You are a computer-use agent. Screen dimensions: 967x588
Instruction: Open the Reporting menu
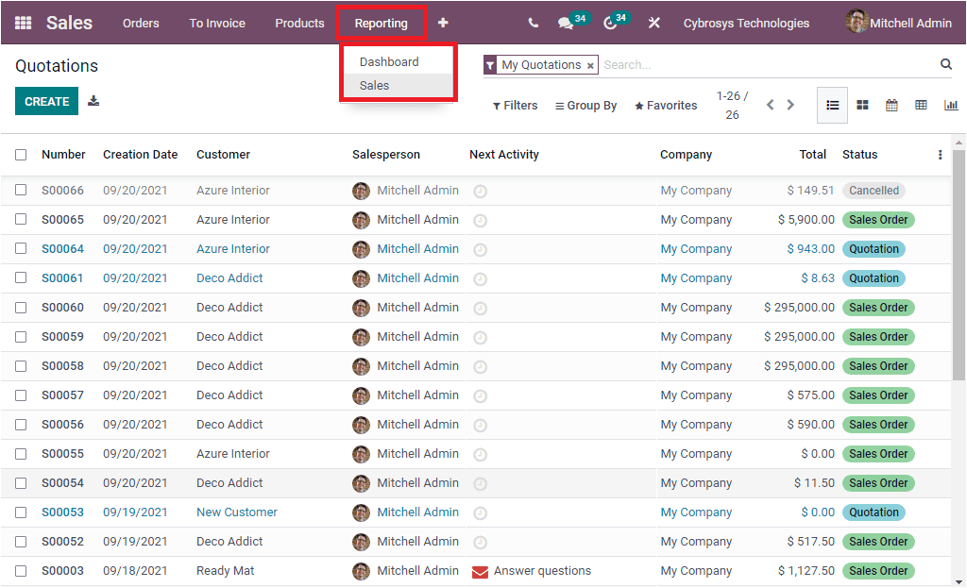[x=381, y=23]
